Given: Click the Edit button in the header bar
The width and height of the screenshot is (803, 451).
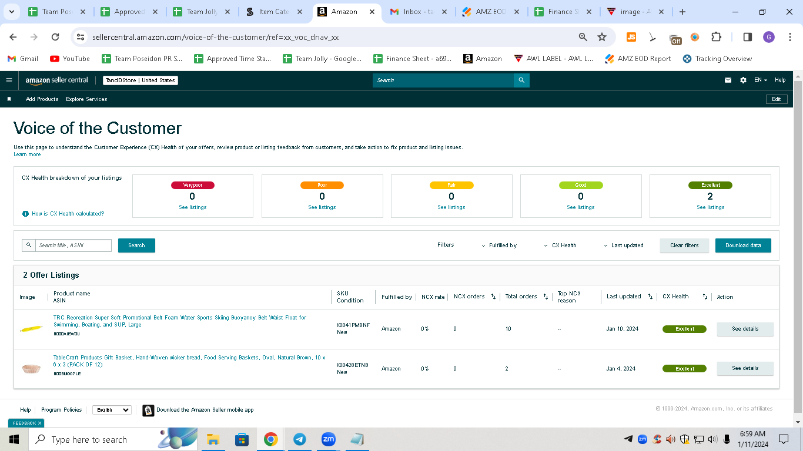Looking at the screenshot, I should pos(777,99).
